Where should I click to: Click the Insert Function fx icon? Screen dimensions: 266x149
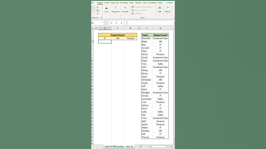coord(122,23)
